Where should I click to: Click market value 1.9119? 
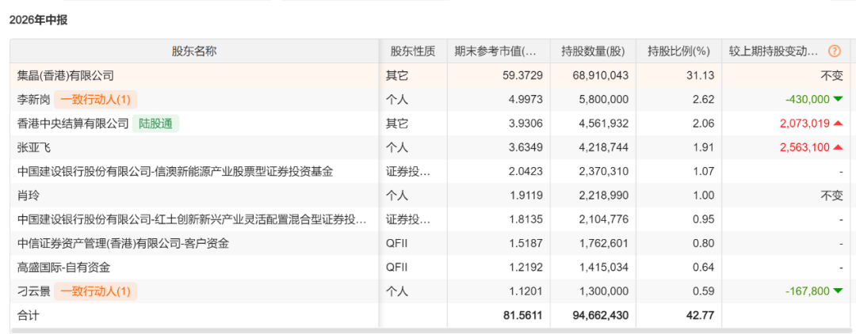point(525,195)
